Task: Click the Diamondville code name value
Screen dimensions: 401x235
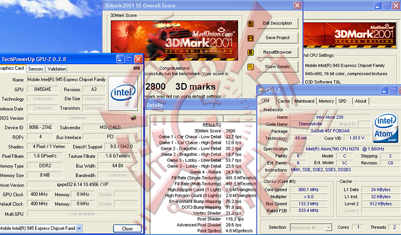Action: (x=310, y=124)
